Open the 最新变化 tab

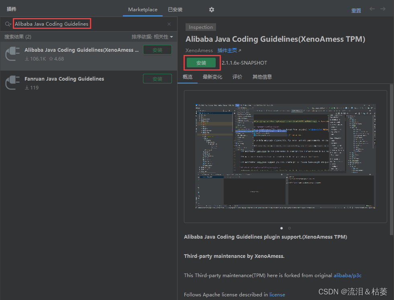pyautogui.click(x=212, y=77)
